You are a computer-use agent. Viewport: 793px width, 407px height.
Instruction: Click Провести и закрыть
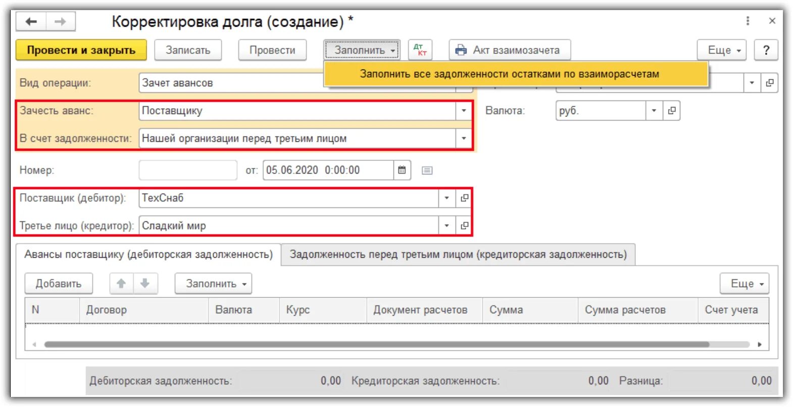tap(81, 50)
